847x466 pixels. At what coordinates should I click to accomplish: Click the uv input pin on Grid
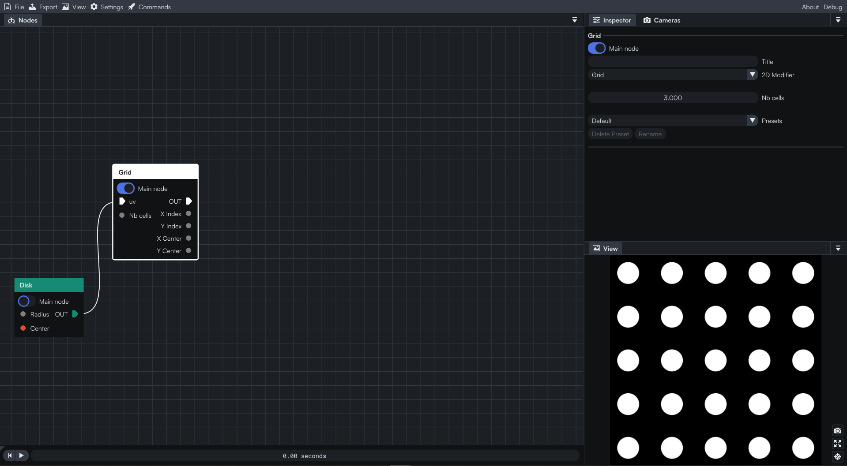click(x=122, y=201)
